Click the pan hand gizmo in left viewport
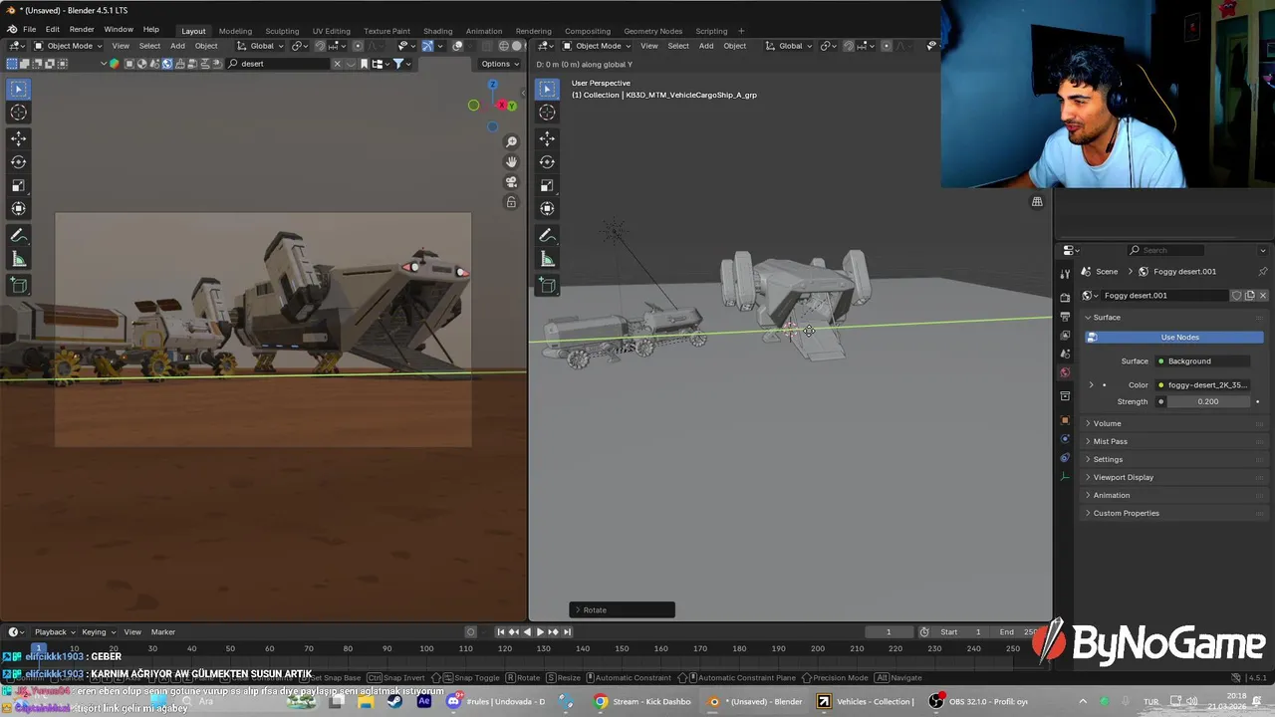Viewport: 1275px width, 717px height. (511, 162)
